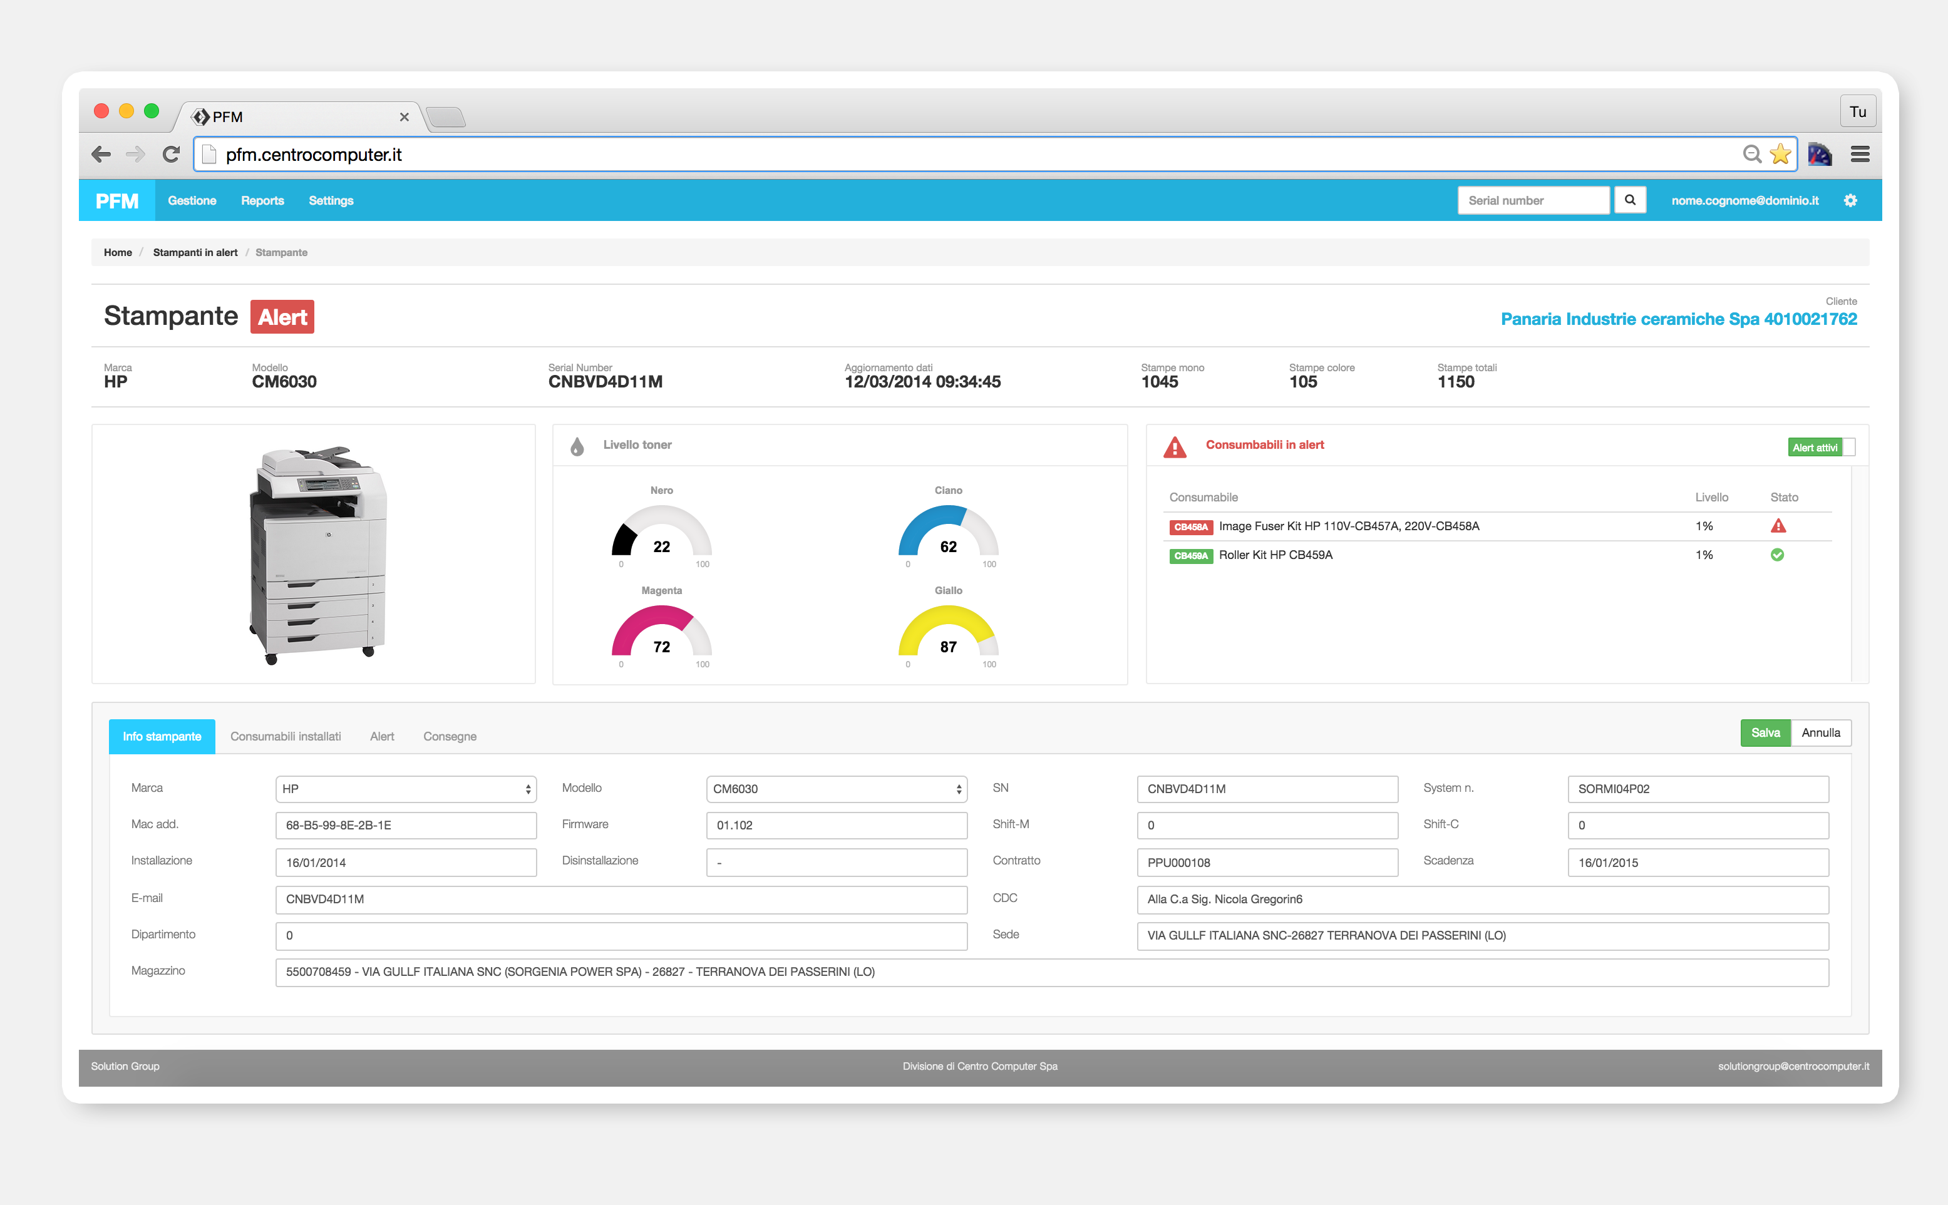The height and width of the screenshot is (1205, 1948).
Task: Focus the Magazzino input field
Action: pos(1051,972)
